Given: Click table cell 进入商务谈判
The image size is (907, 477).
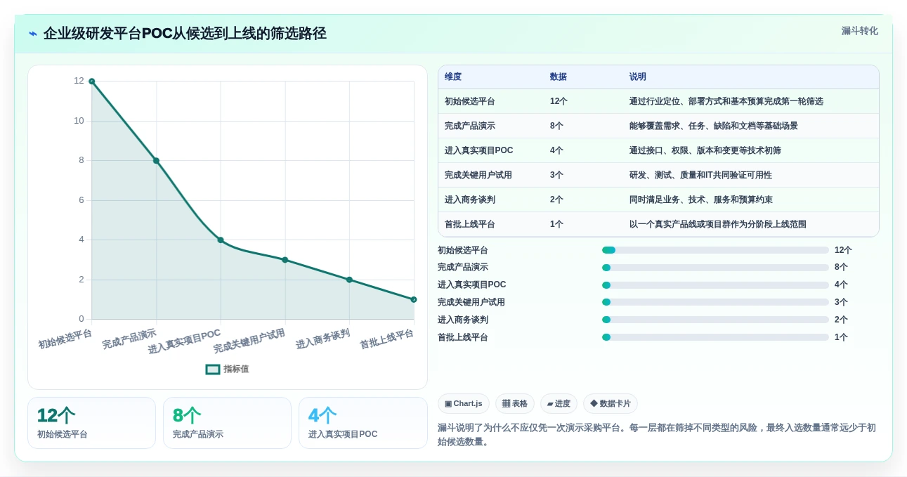Looking at the screenshot, I should [x=470, y=200].
